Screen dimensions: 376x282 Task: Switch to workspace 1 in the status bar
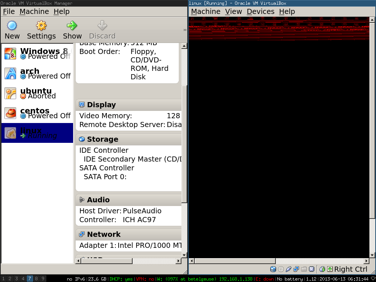[3, 279]
